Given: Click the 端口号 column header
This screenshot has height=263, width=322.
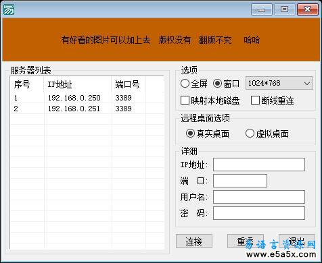Looking at the screenshot, I should click(x=128, y=84).
